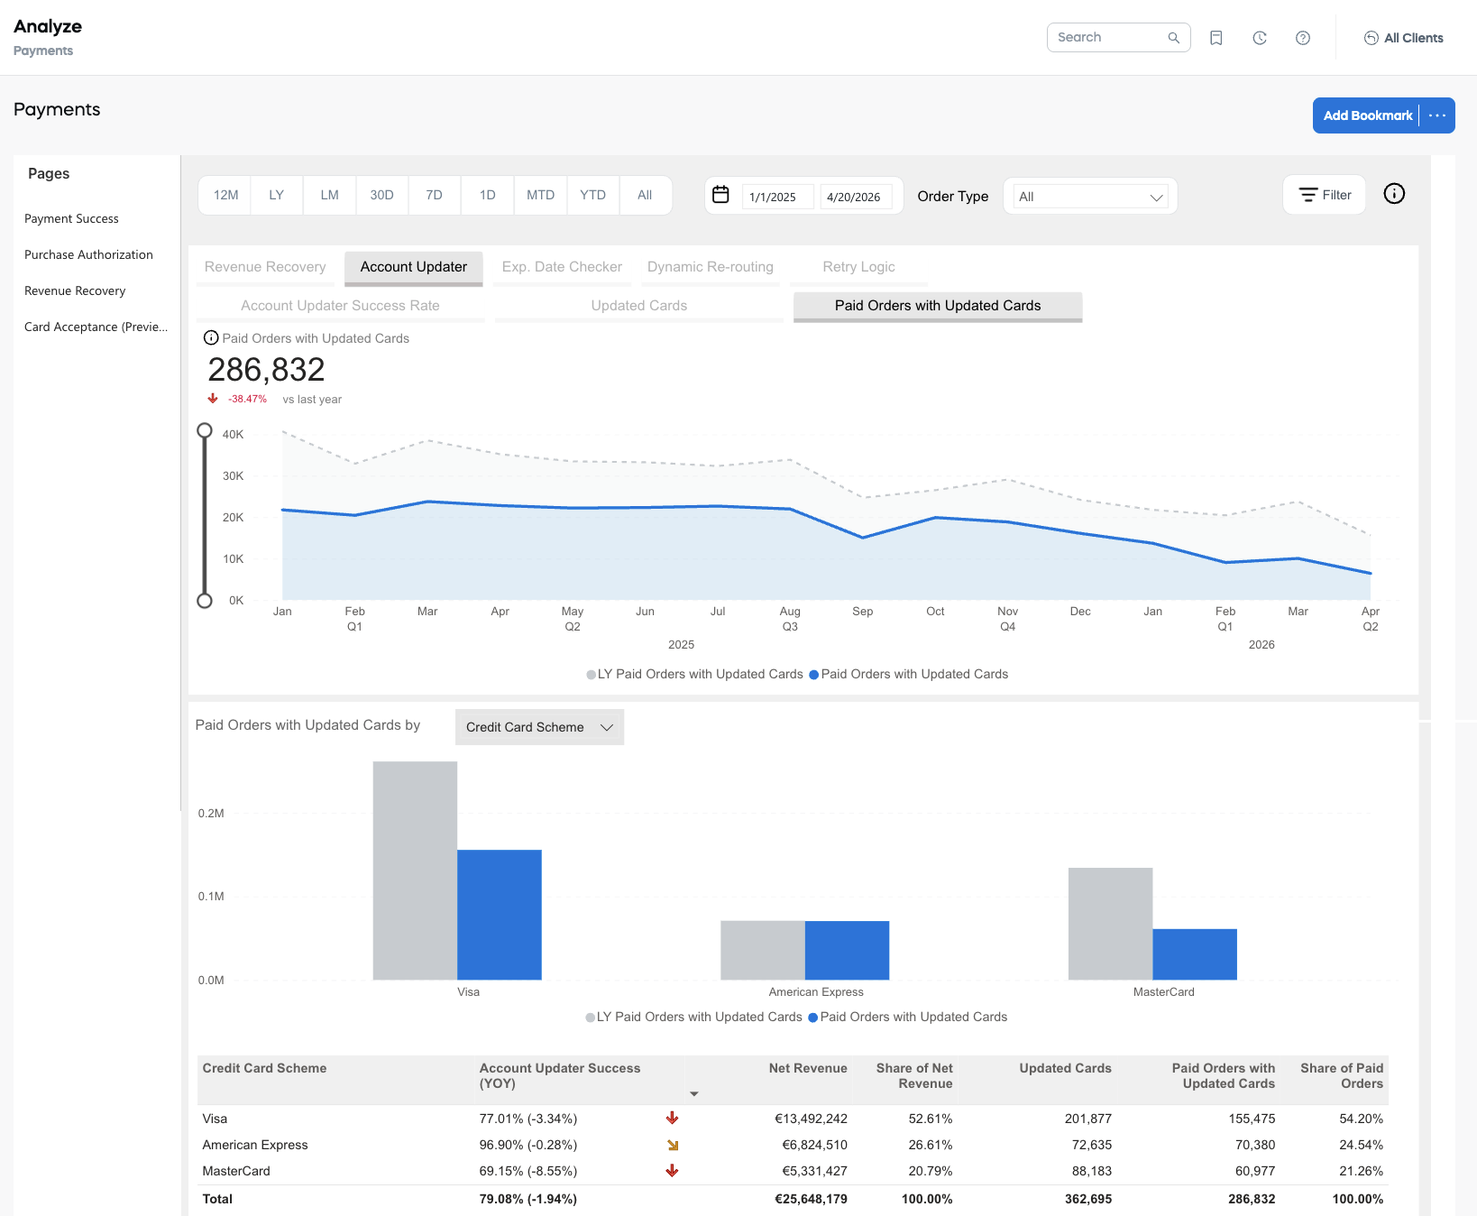Click the info icon next to Filter
This screenshot has height=1216, width=1477.
click(1394, 194)
